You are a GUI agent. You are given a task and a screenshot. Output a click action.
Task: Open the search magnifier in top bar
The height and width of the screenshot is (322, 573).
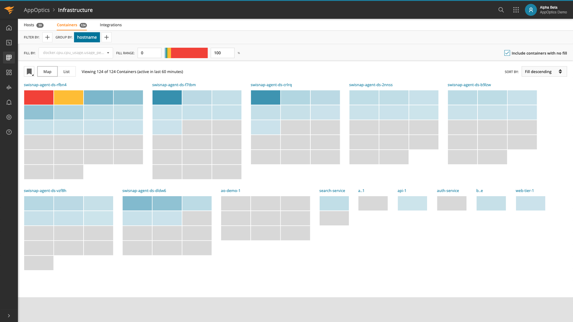coord(501,10)
